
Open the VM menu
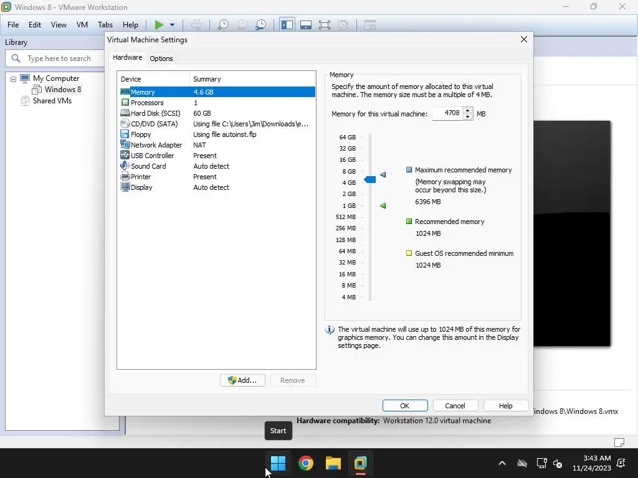(82, 25)
